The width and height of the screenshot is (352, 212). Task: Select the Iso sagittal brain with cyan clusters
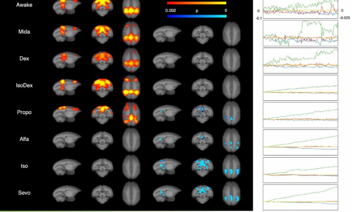(x=167, y=167)
